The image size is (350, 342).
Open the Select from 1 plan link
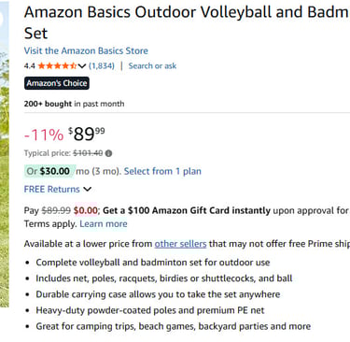(x=162, y=171)
